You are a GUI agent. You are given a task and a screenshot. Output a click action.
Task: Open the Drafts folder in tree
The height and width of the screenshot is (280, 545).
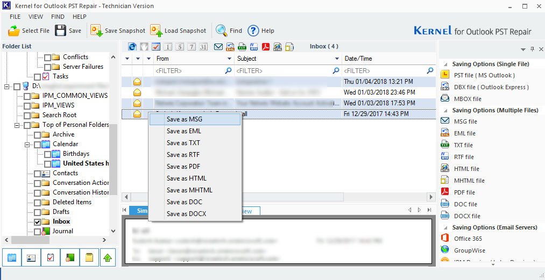coord(61,212)
